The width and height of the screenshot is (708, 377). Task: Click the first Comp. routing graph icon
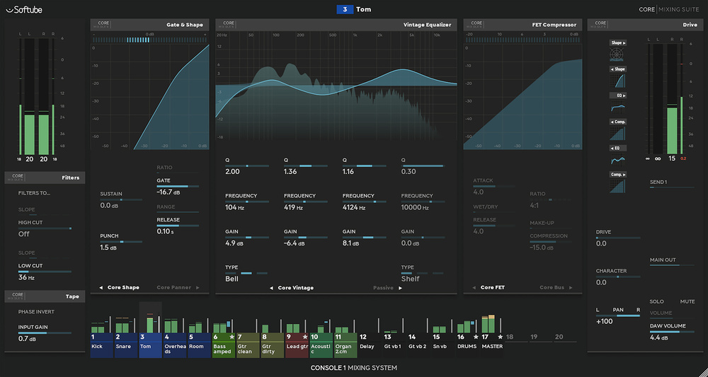tap(617, 134)
